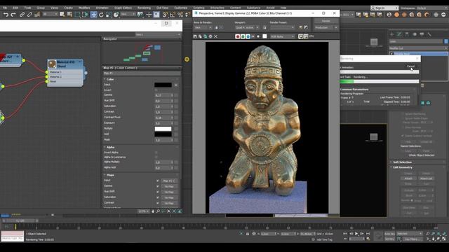The height and width of the screenshot is (252, 449).
Task: Open the Viewport to render dropdown
Action: [247, 27]
